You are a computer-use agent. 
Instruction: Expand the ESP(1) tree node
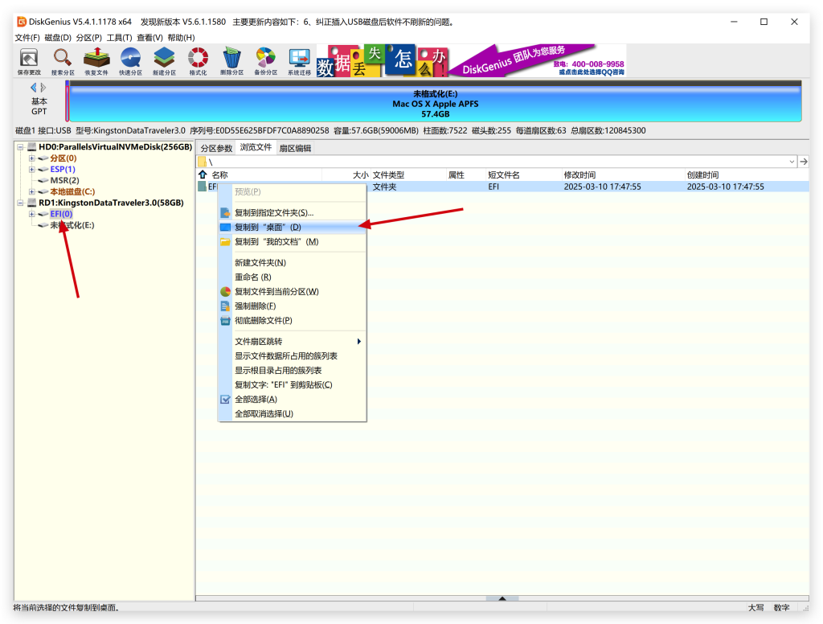pos(31,169)
